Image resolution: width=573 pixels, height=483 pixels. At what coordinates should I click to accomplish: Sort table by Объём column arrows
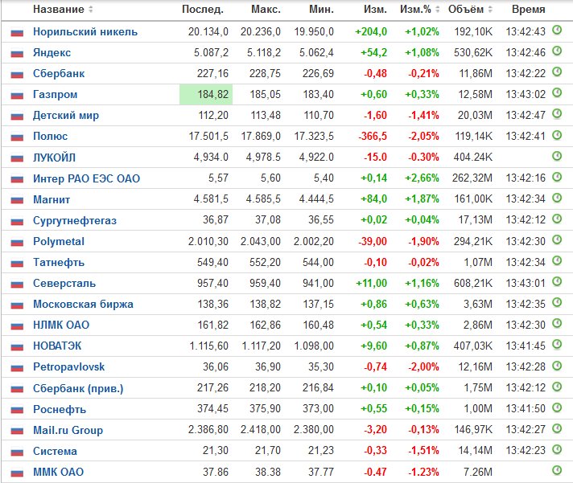pos(490,9)
